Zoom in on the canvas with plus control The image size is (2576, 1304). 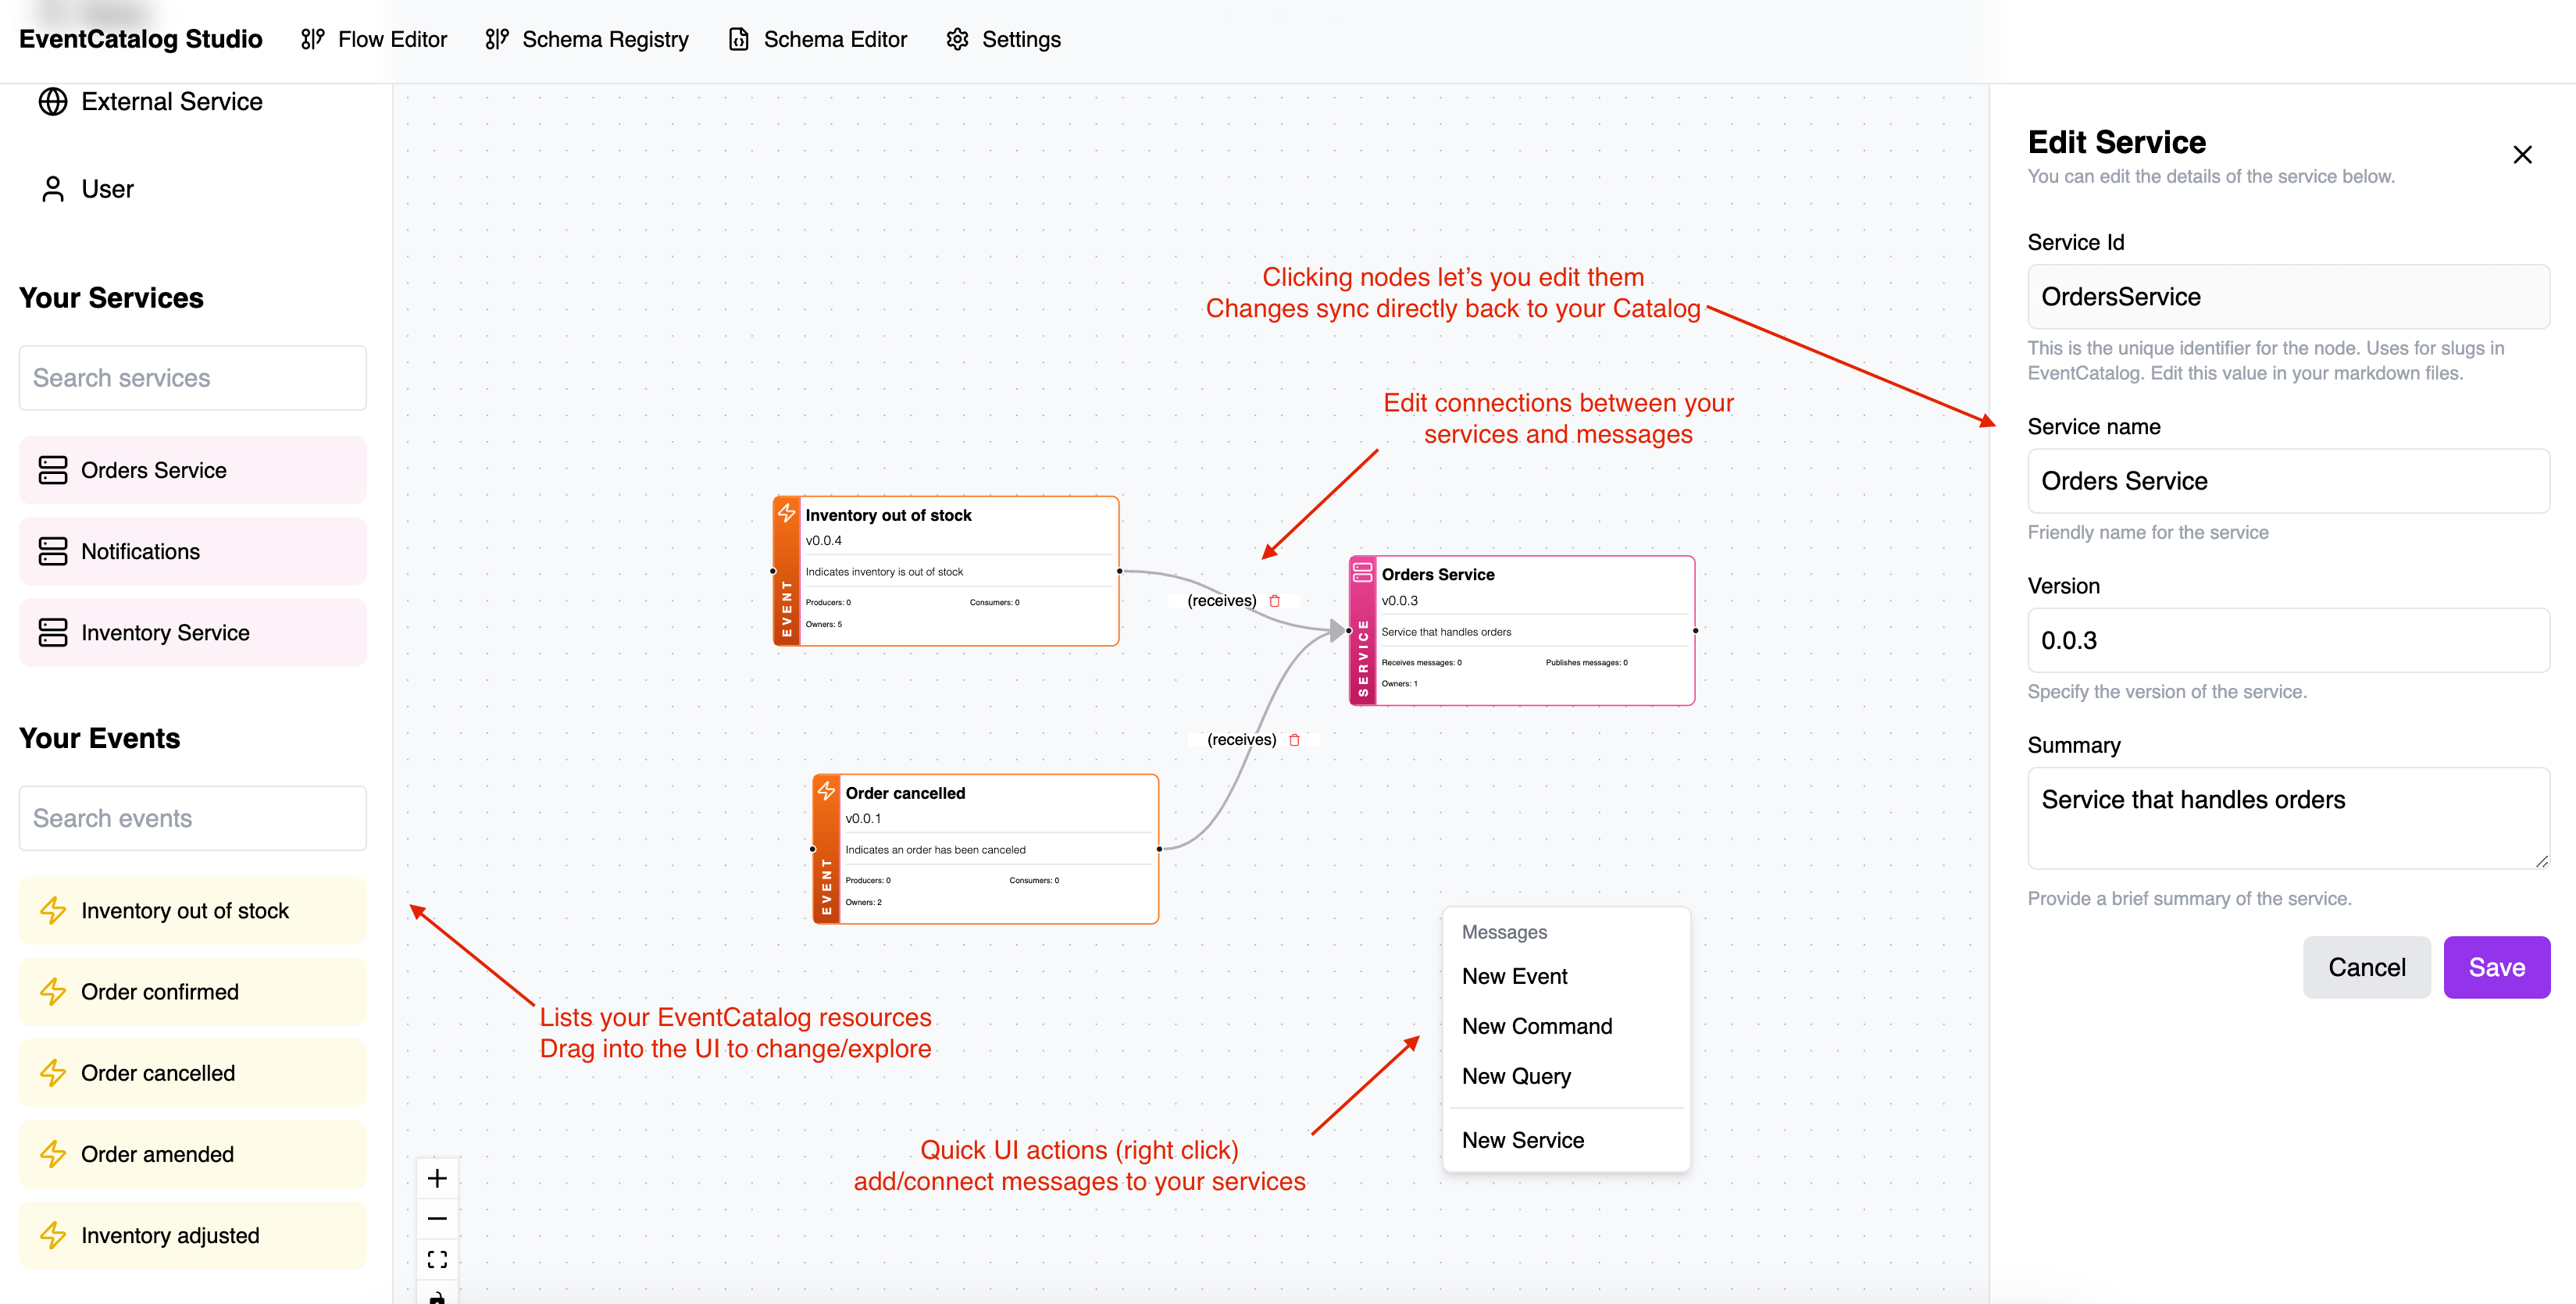[x=437, y=1177]
